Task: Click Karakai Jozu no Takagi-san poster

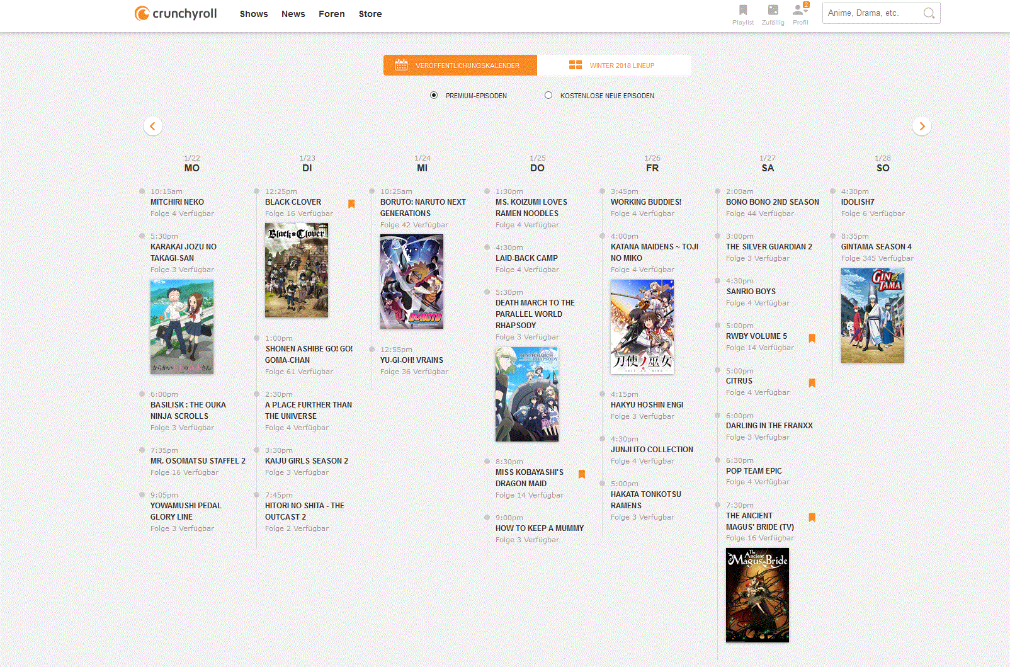Action: pyautogui.click(x=182, y=327)
